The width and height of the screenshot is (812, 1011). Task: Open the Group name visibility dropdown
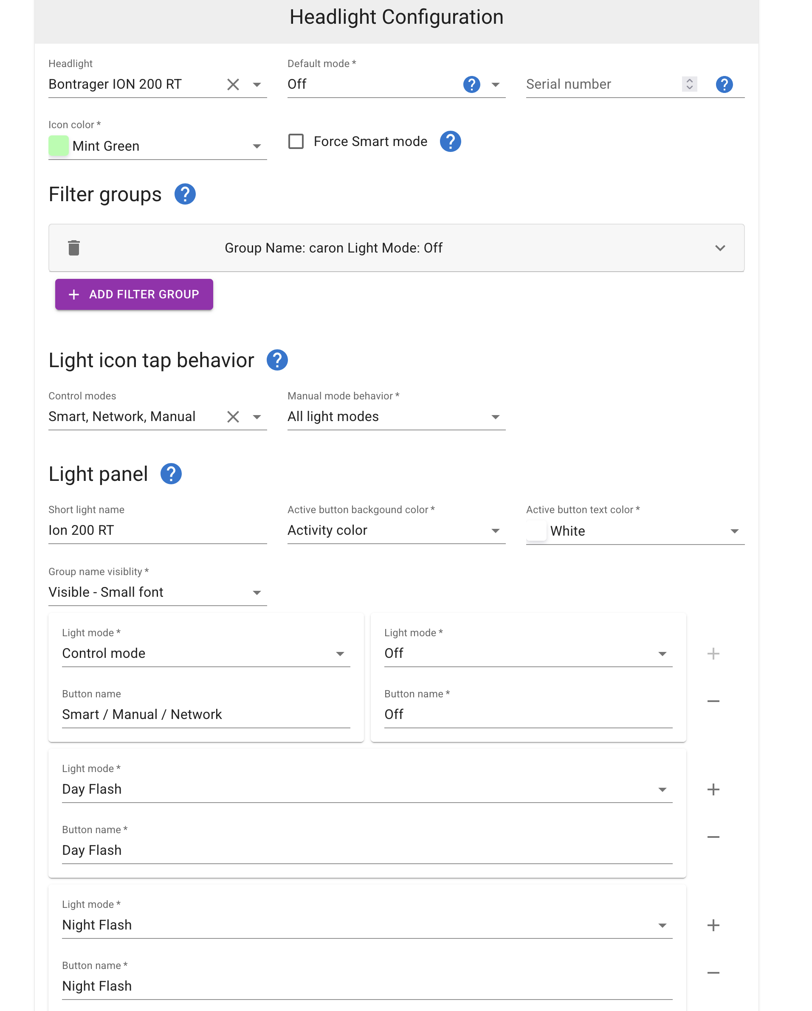[256, 592]
